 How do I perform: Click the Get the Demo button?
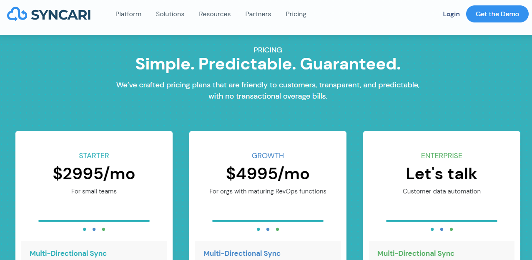497,14
